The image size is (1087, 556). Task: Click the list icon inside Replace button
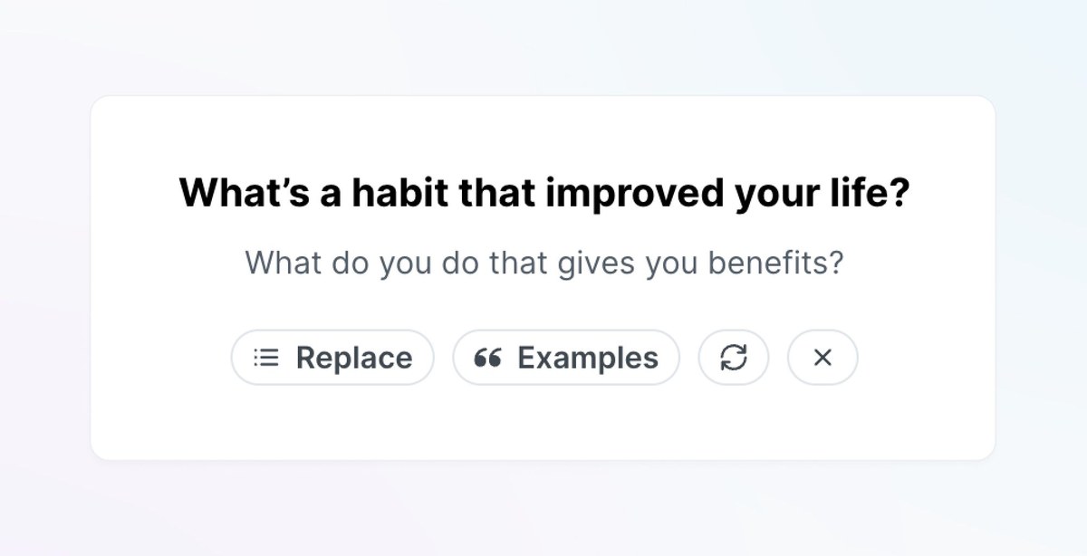tap(265, 358)
